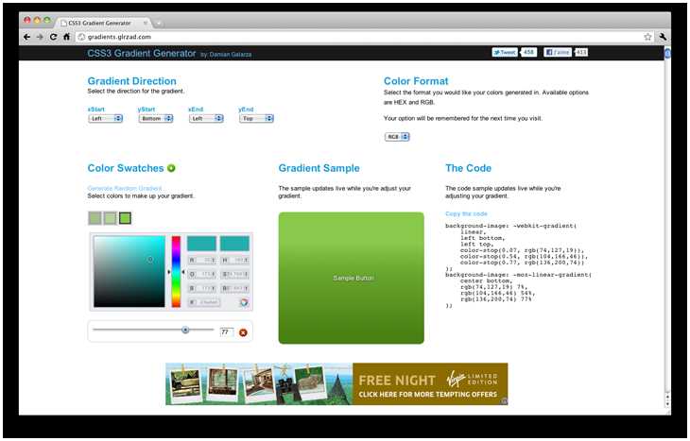690x441 pixels.
Task: Open a new browser tab
Action: click(158, 23)
